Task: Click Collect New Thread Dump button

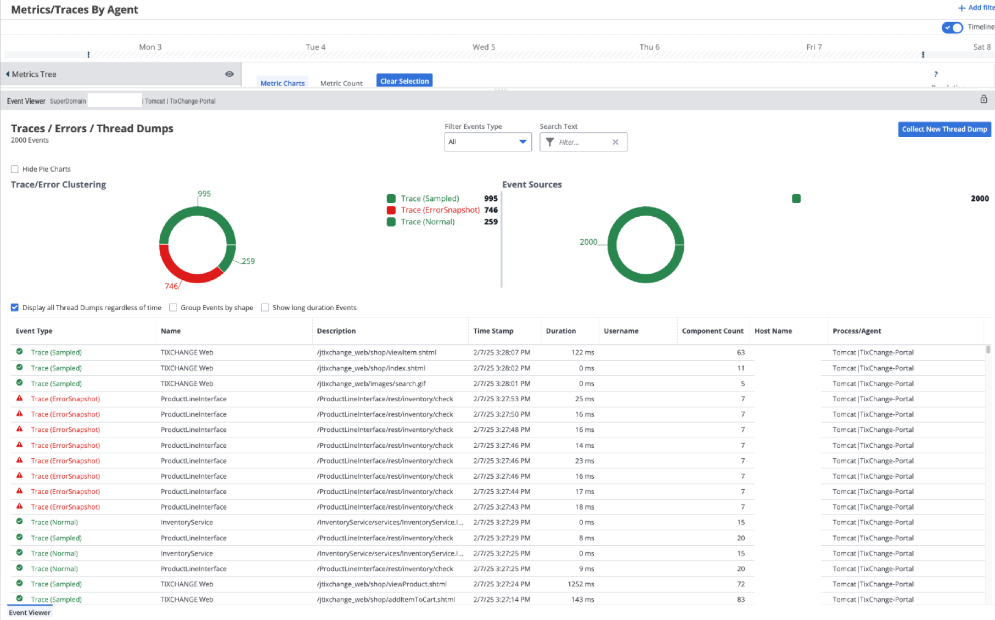Action: pos(944,129)
